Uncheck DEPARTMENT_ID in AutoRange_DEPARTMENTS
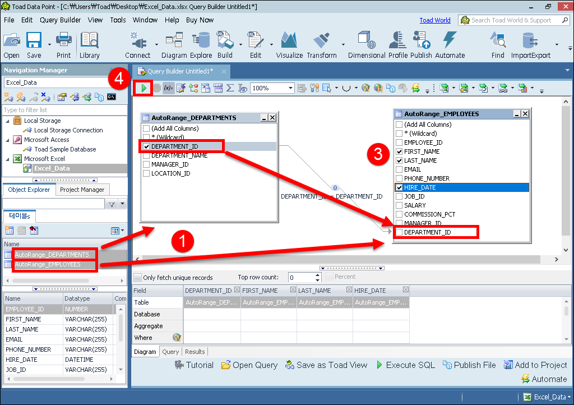The width and height of the screenshot is (574, 405). click(146, 146)
